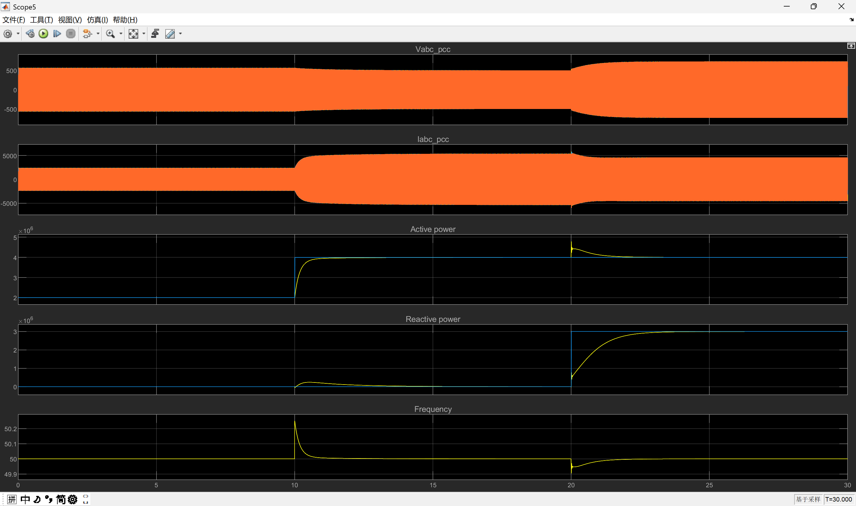Expand the configuration gear dropdown arrow
The width and height of the screenshot is (856, 506).
18,34
